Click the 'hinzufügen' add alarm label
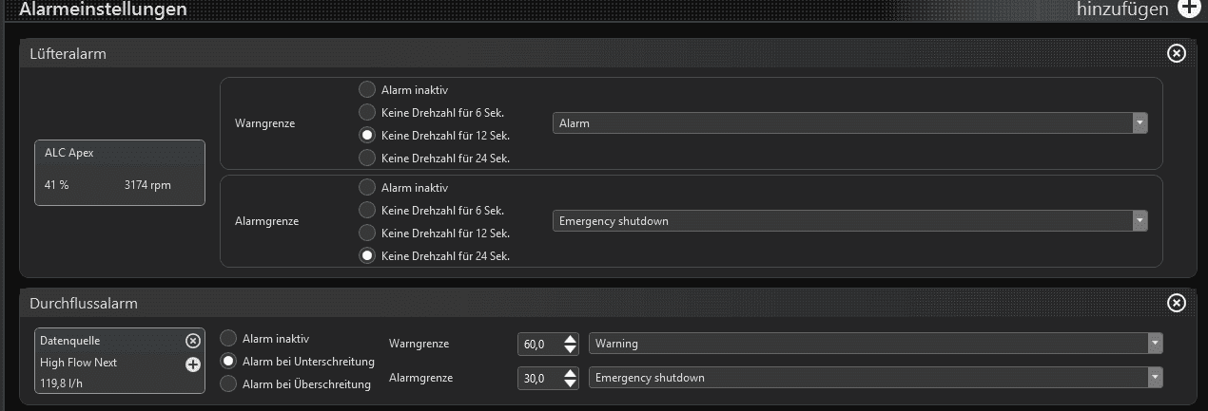This screenshot has width=1208, height=411. 1122,9
